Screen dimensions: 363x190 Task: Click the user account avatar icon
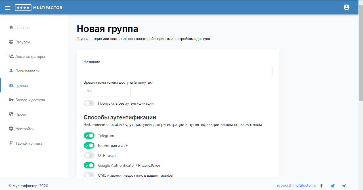pyautogui.click(x=346, y=8)
